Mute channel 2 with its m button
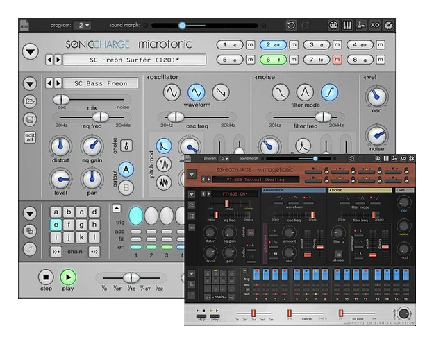Image resolution: width=434 pixels, height=344 pixels. click(294, 45)
